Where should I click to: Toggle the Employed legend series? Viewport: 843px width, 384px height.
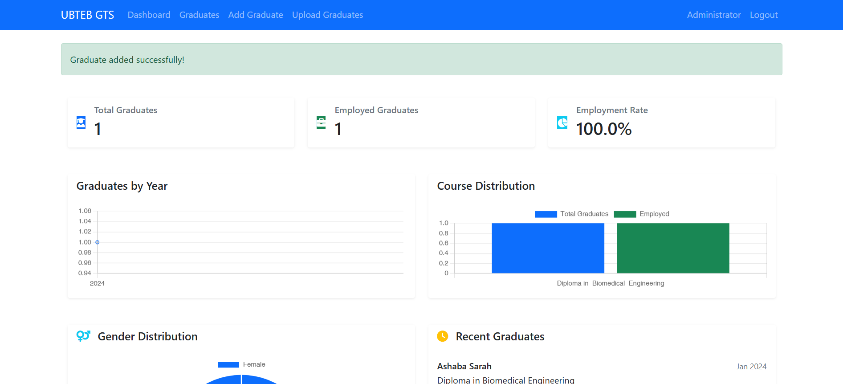pyautogui.click(x=642, y=214)
